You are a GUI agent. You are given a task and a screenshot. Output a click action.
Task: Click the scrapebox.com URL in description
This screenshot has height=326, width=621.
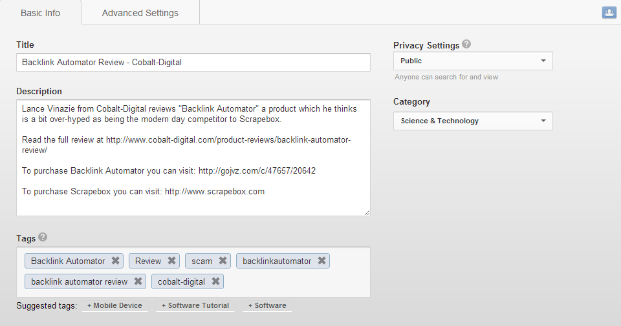click(x=215, y=192)
